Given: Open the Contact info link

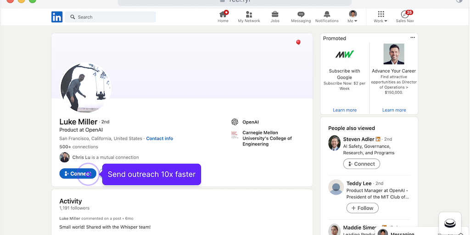Looking at the screenshot, I should (x=159, y=139).
